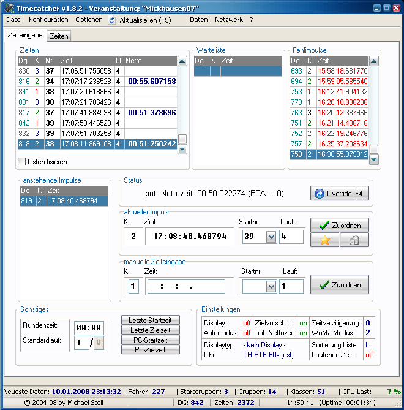Open the Netzwerk menu

coord(229,20)
